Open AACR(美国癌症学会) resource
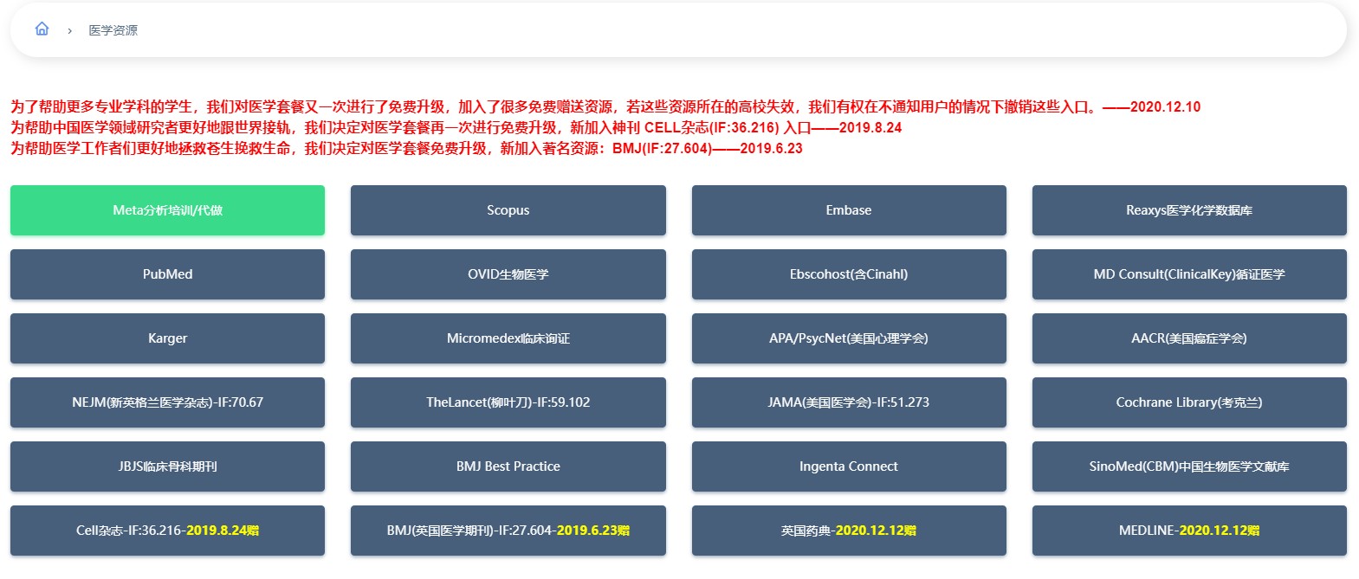 1189,338
